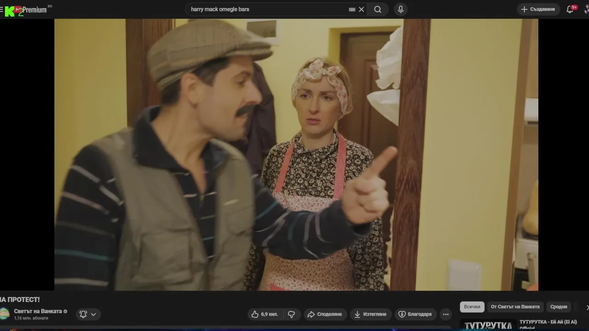Run search with the magnifier button
Screen dimensions: 589x331
(x=378, y=9)
